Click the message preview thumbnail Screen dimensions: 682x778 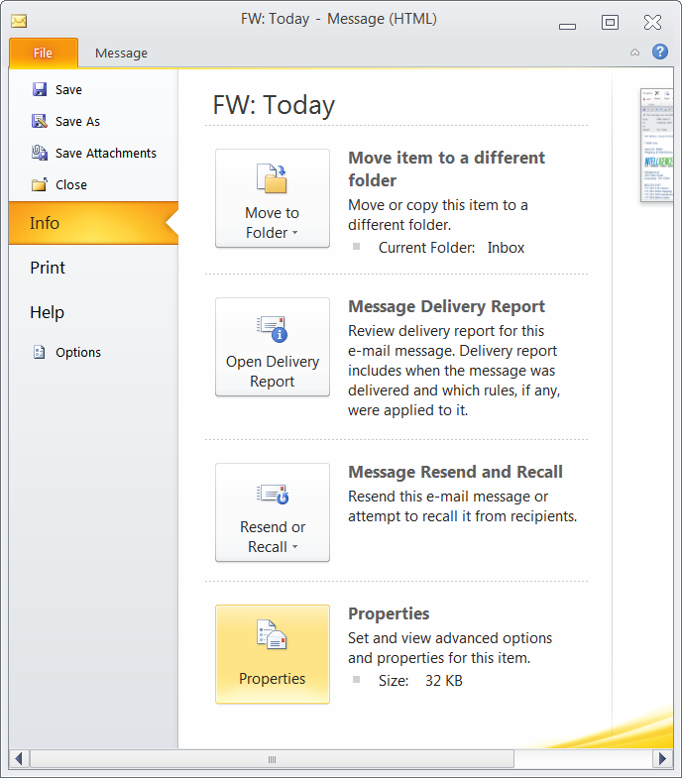pos(656,145)
